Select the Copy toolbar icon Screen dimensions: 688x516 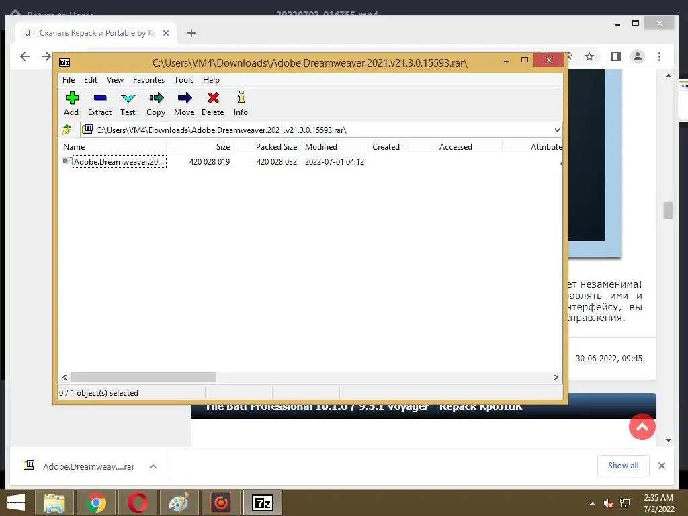pyautogui.click(x=156, y=98)
